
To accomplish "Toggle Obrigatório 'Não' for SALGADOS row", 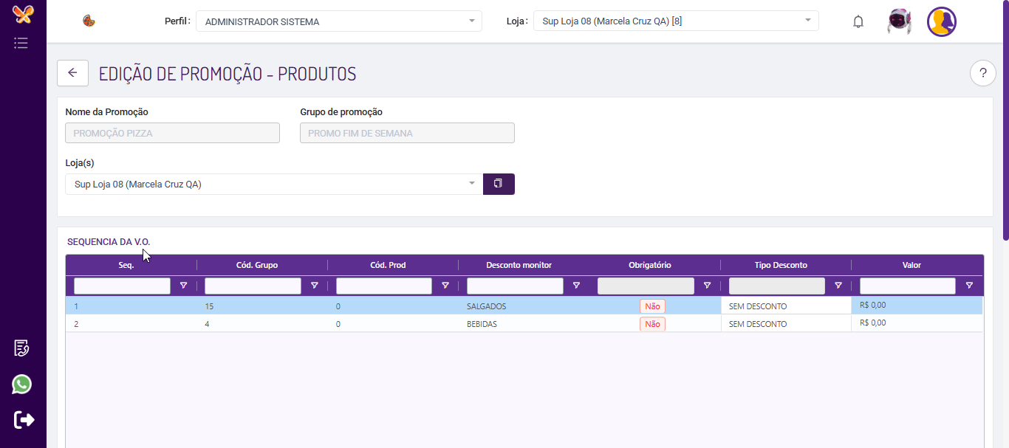I will pyautogui.click(x=652, y=306).
